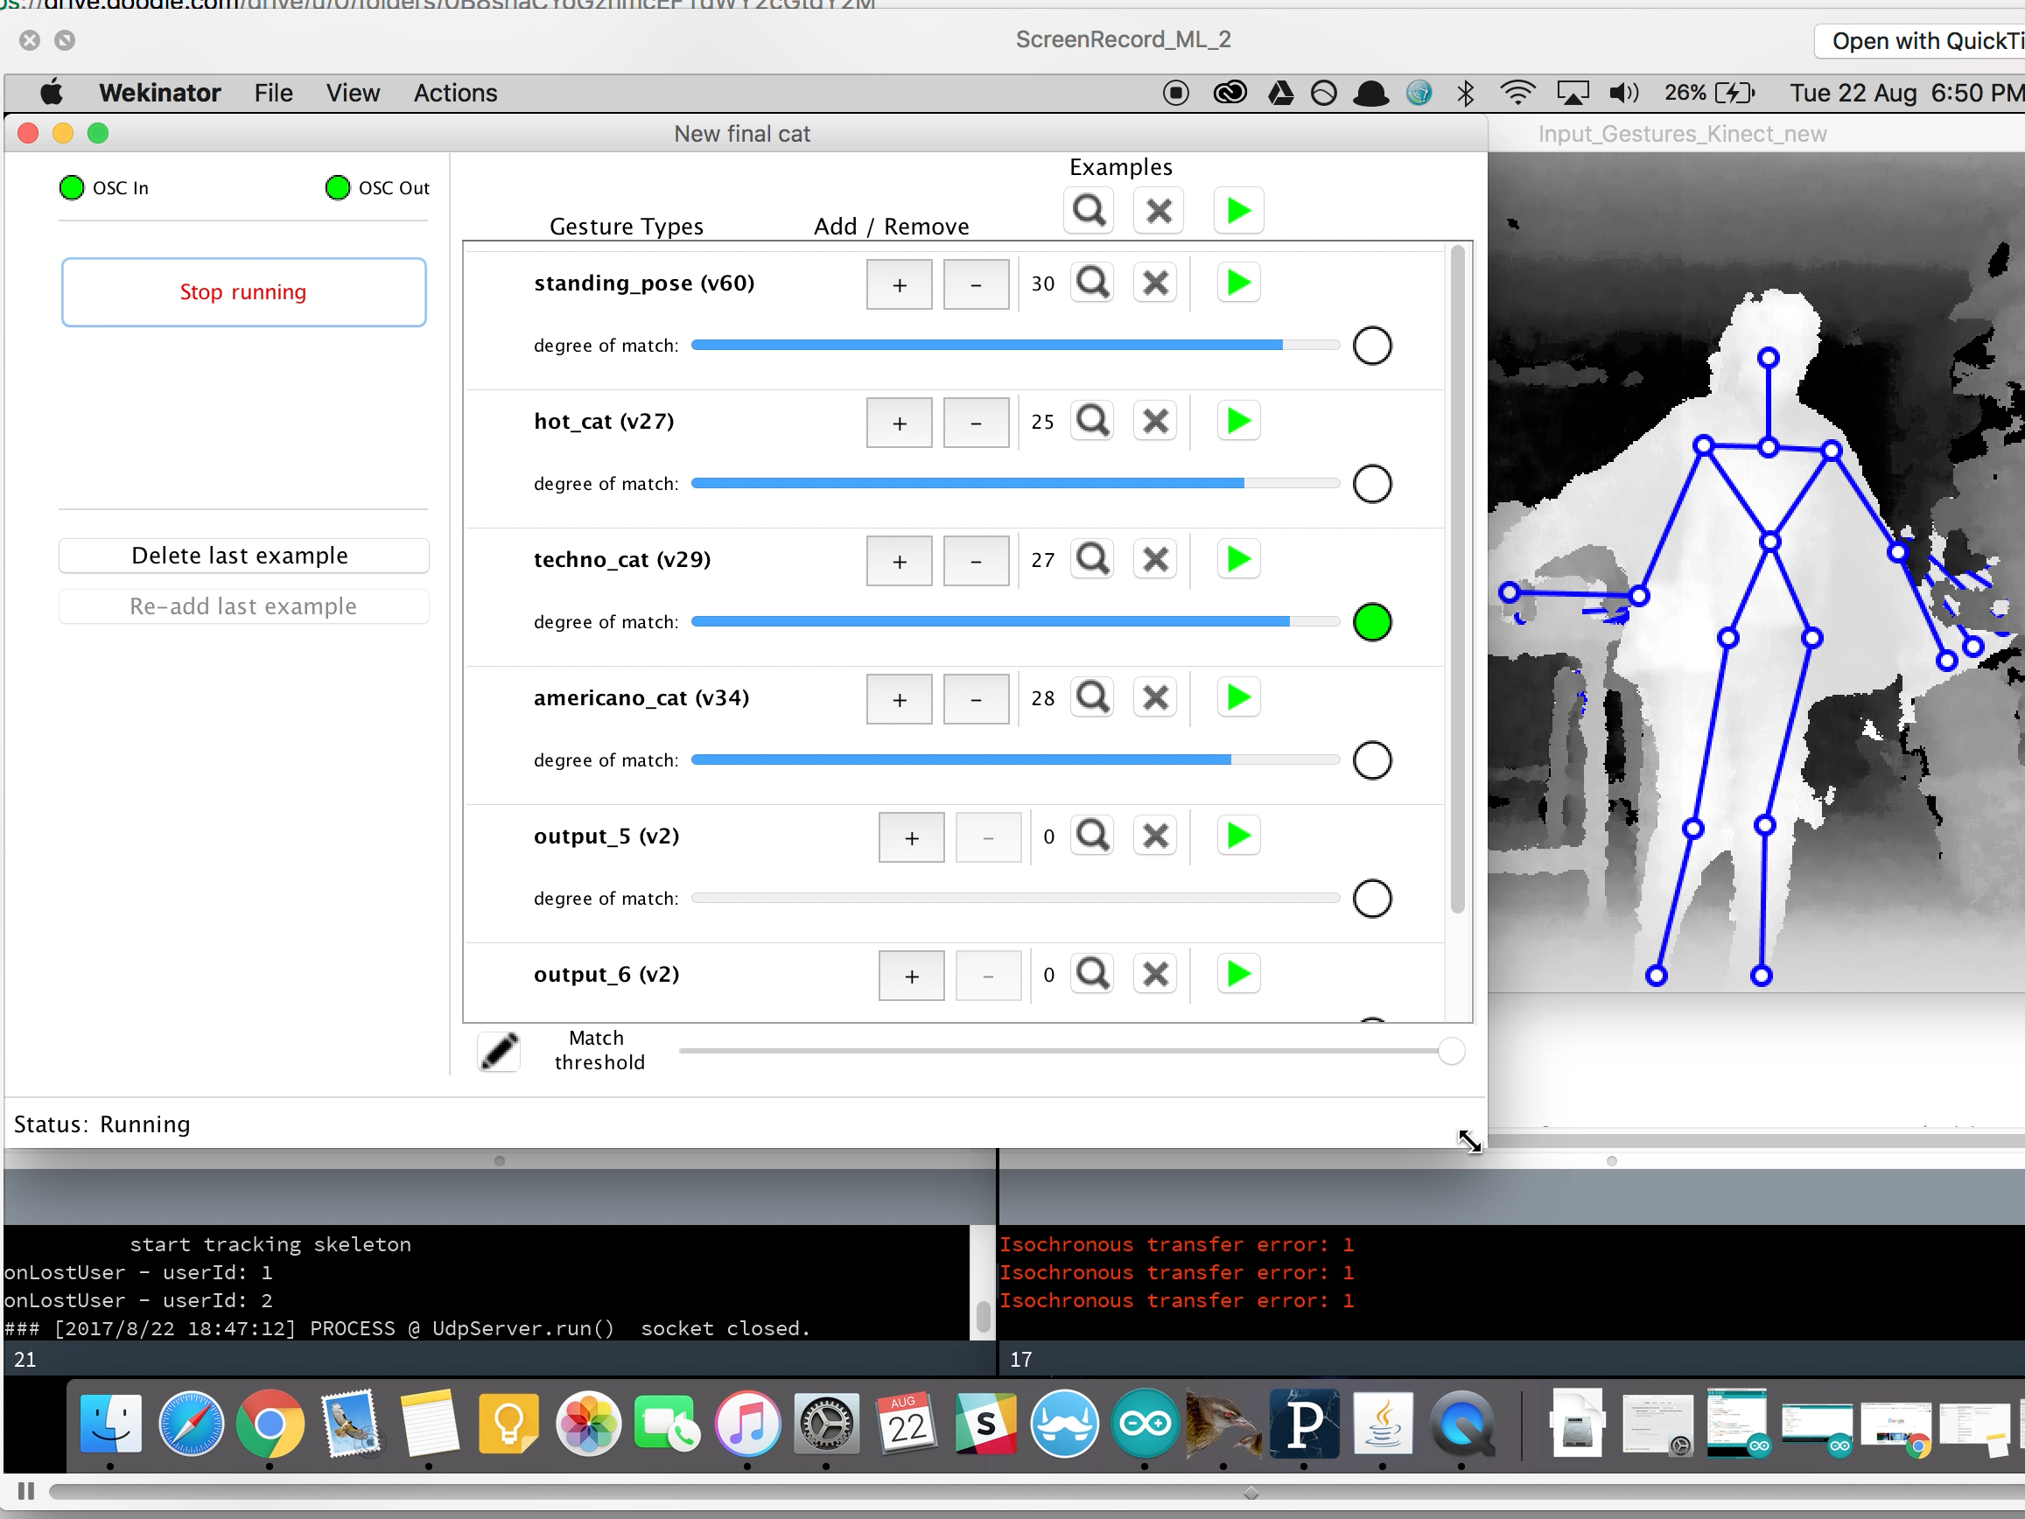2025x1519 pixels.
Task: Click the Bluetooth icon in the menu bar
Action: [x=1465, y=94]
